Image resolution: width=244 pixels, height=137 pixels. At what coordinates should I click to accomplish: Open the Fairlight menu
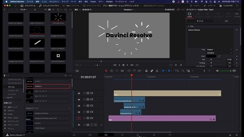[x=109, y=2]
